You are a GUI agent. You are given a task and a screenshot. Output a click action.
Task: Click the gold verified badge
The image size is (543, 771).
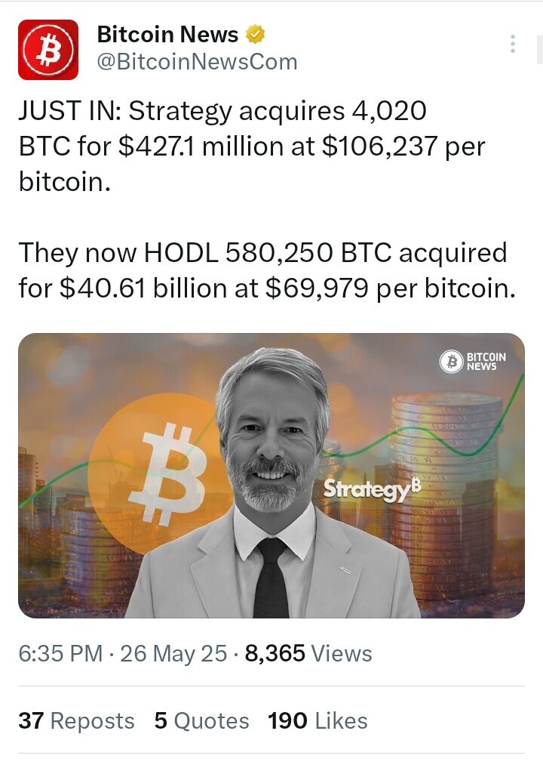(254, 35)
